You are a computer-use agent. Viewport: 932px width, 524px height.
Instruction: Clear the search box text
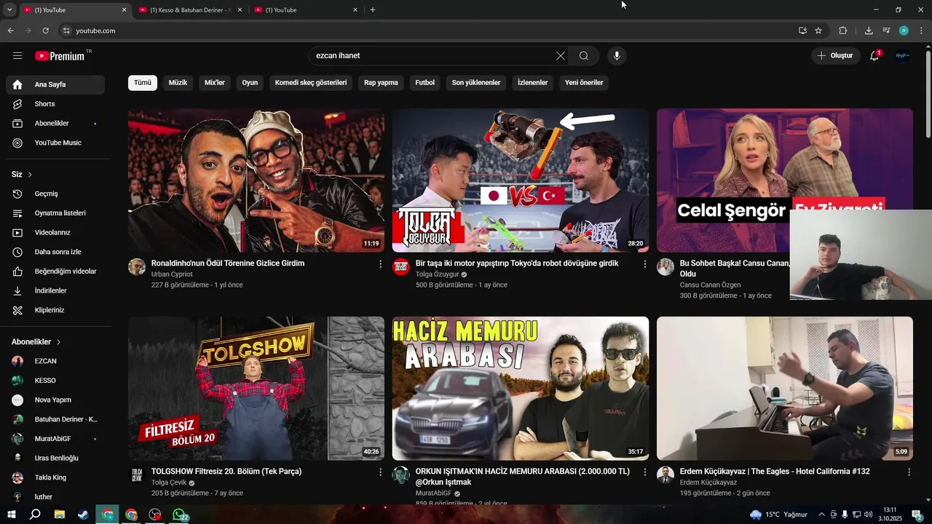[x=561, y=55]
